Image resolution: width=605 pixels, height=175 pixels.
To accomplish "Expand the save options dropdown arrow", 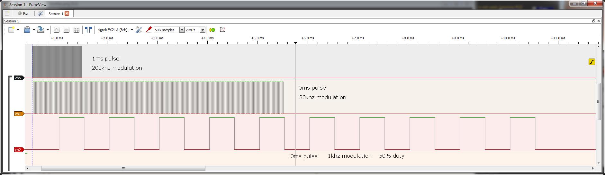I will 48,30.
